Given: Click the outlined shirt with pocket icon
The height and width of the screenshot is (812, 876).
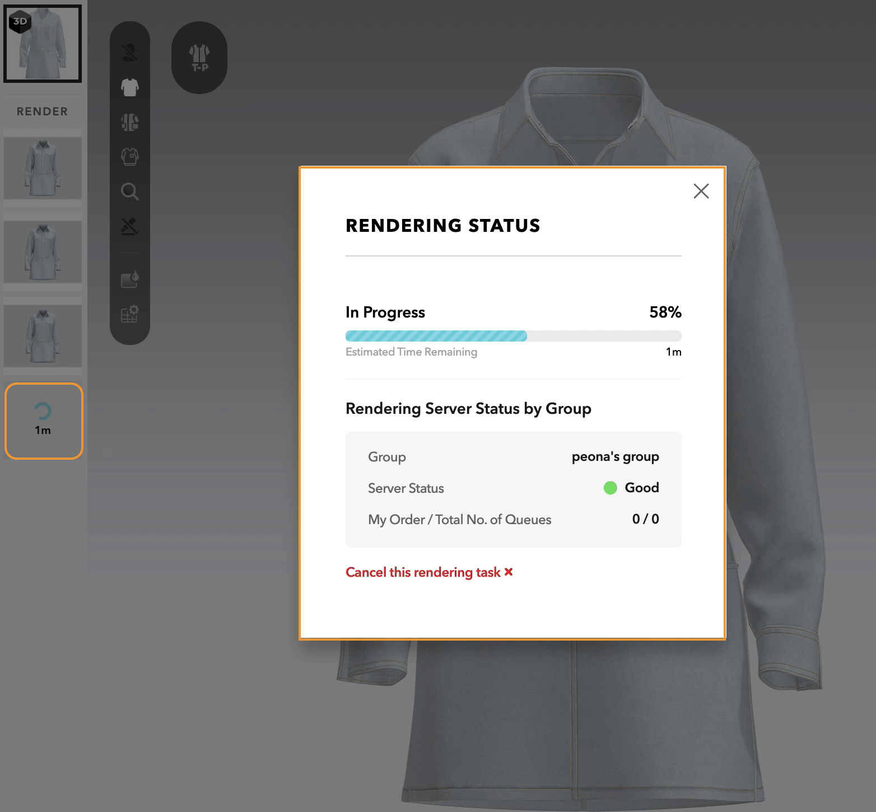Looking at the screenshot, I should [x=130, y=157].
